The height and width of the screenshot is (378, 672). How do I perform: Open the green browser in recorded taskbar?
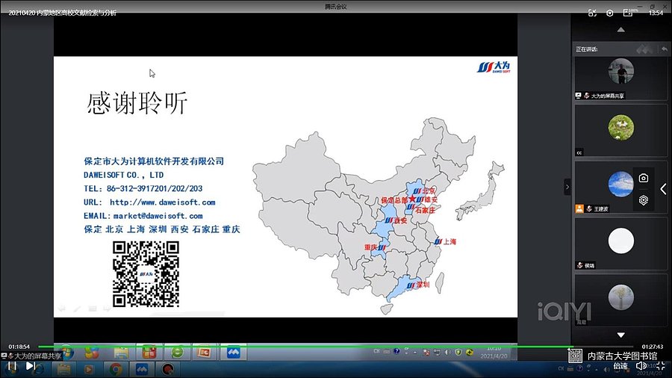[177, 353]
